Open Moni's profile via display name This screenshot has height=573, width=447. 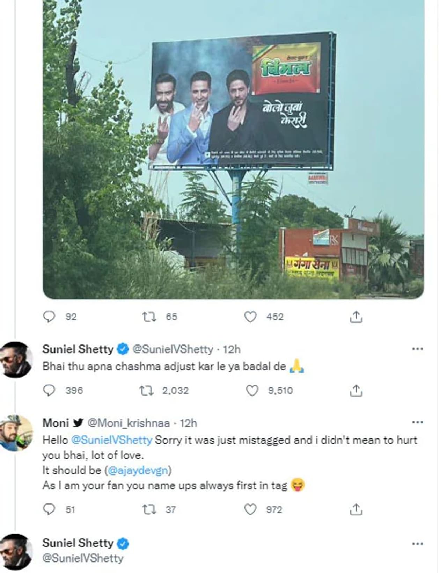pos(55,423)
